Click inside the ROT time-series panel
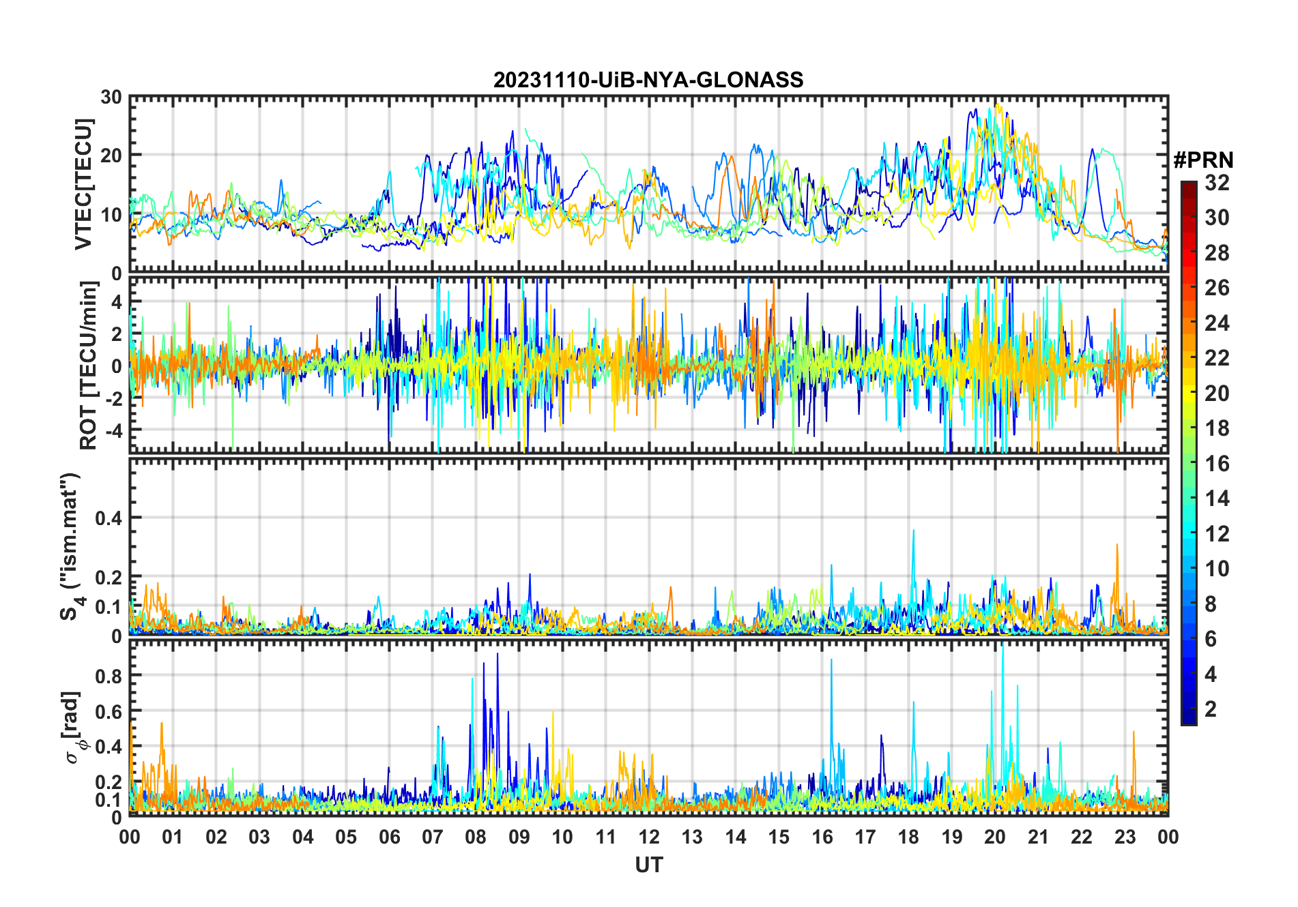This screenshot has width=1298, height=907. [x=649, y=365]
